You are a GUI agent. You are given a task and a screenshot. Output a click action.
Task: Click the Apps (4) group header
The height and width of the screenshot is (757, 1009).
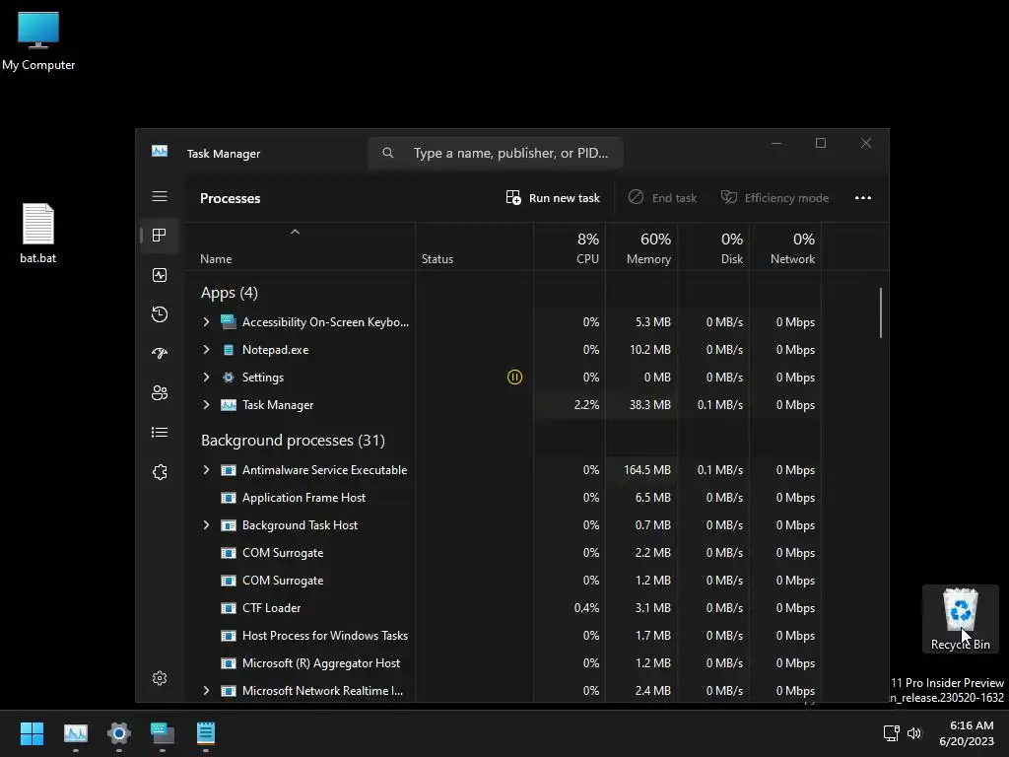(229, 293)
